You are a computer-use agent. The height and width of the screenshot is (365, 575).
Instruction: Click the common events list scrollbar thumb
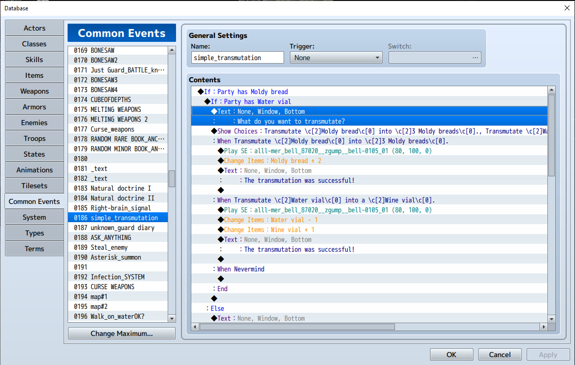coord(172,179)
